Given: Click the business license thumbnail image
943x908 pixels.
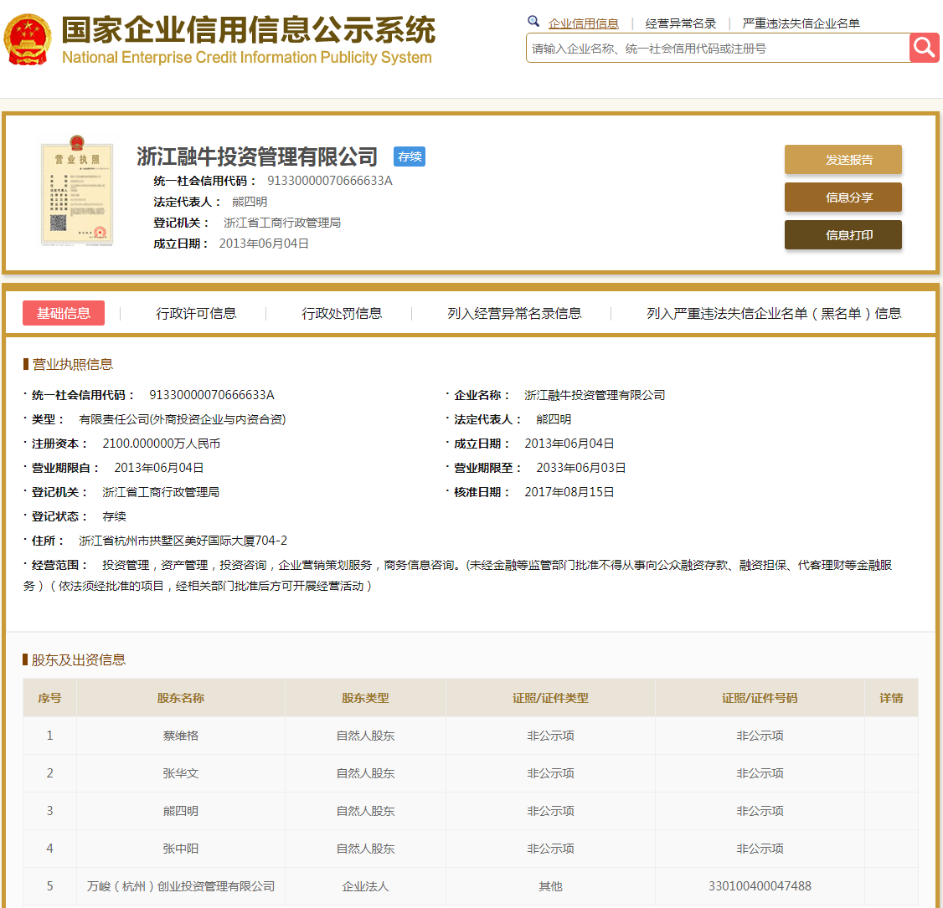Looking at the screenshot, I should [77, 194].
